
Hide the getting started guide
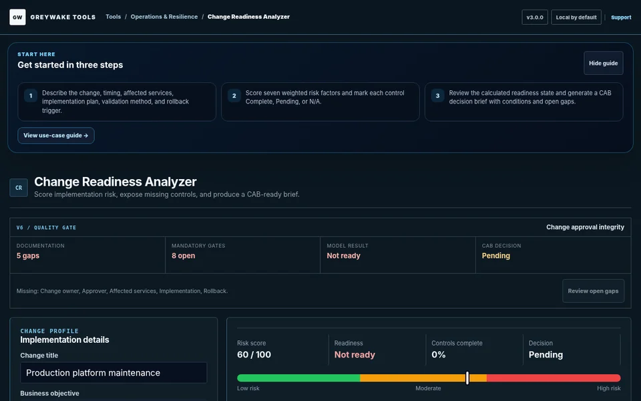(x=604, y=63)
